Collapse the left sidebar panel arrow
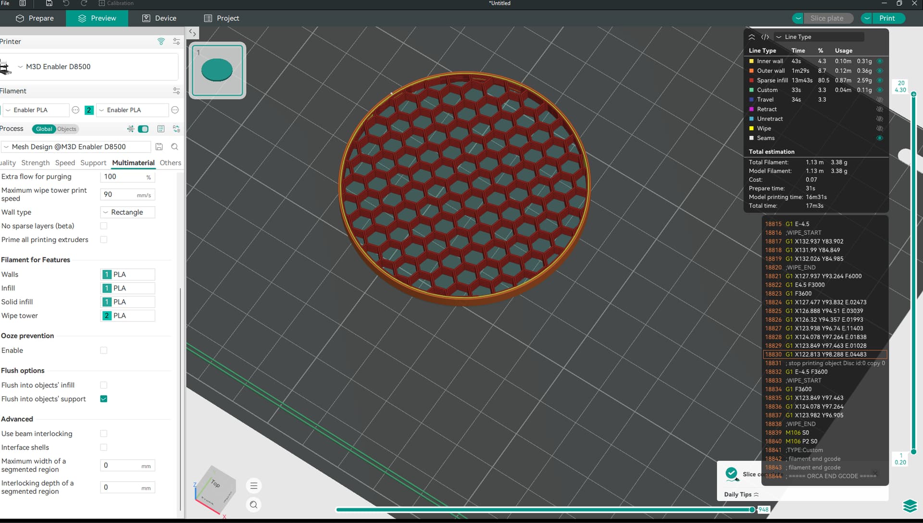 click(192, 33)
